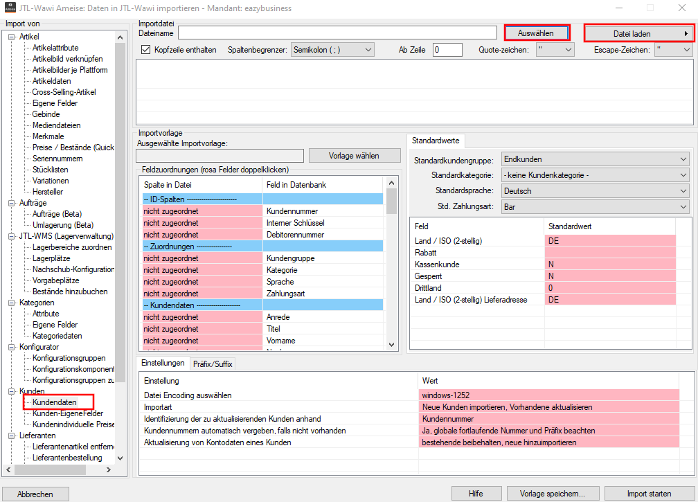Open the Standardsprache Deutsch dropdown

click(596, 191)
